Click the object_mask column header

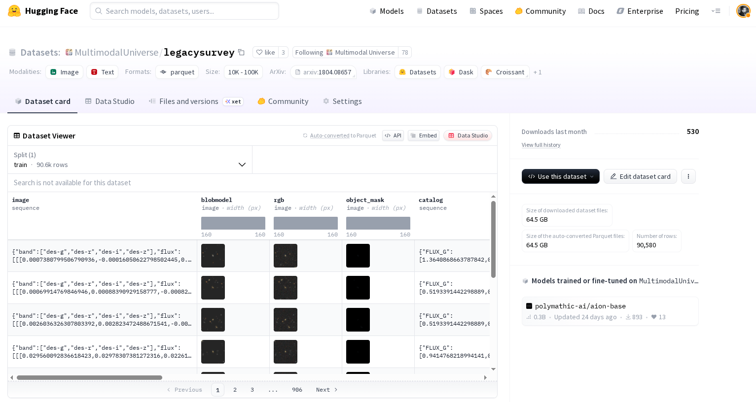coord(365,200)
